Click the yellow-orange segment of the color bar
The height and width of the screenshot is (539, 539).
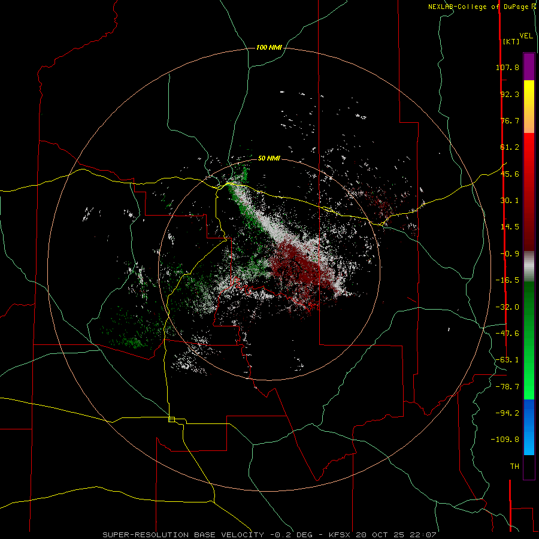(529, 107)
